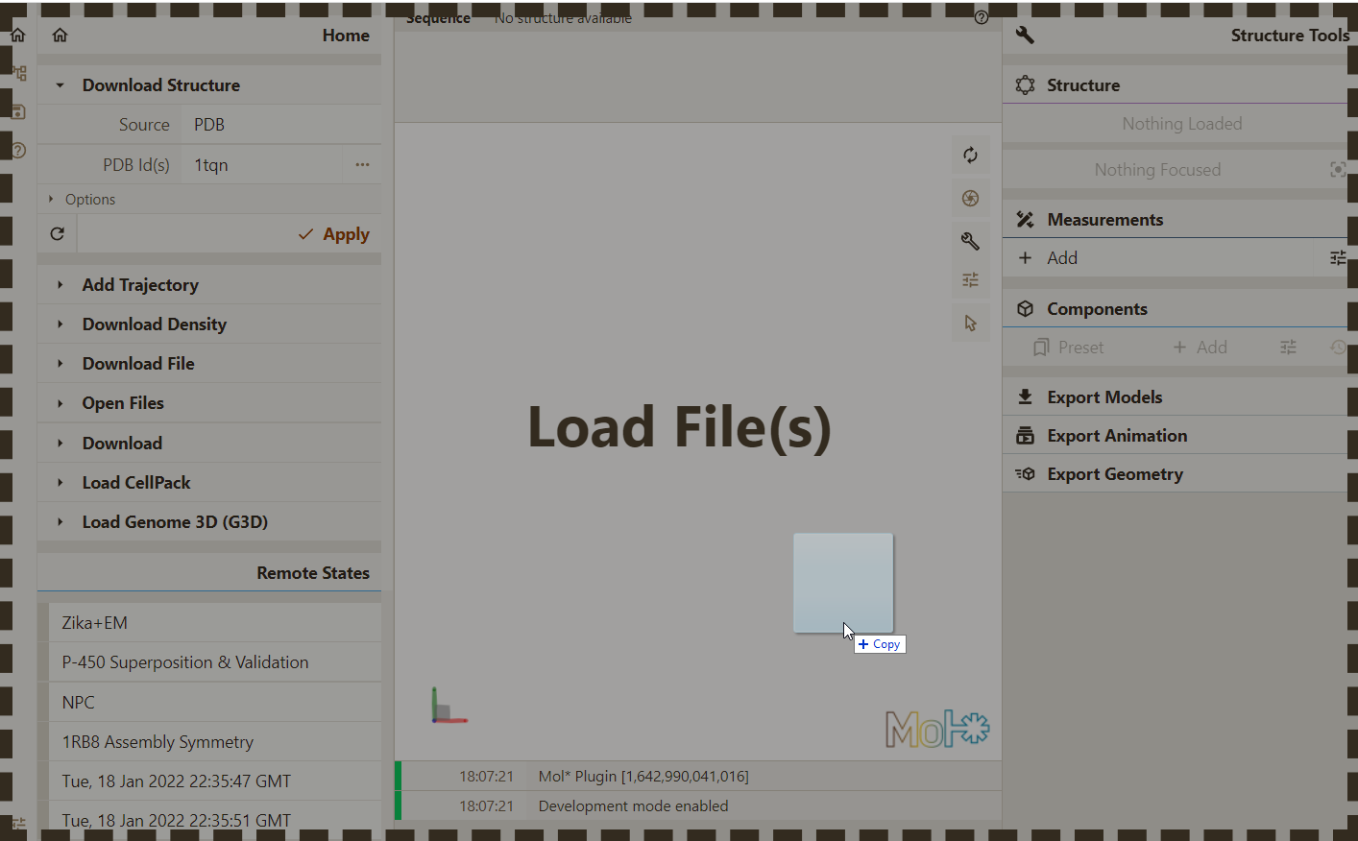Toggle the focus target icon next to Nothing Focused
This screenshot has width=1358, height=841.
(1337, 170)
